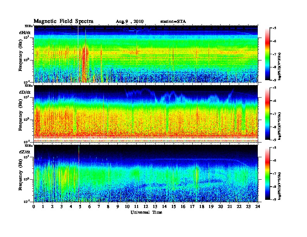Click hour 2 on the time axis

pos(52,206)
